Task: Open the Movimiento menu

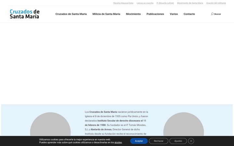Action: click(133, 14)
